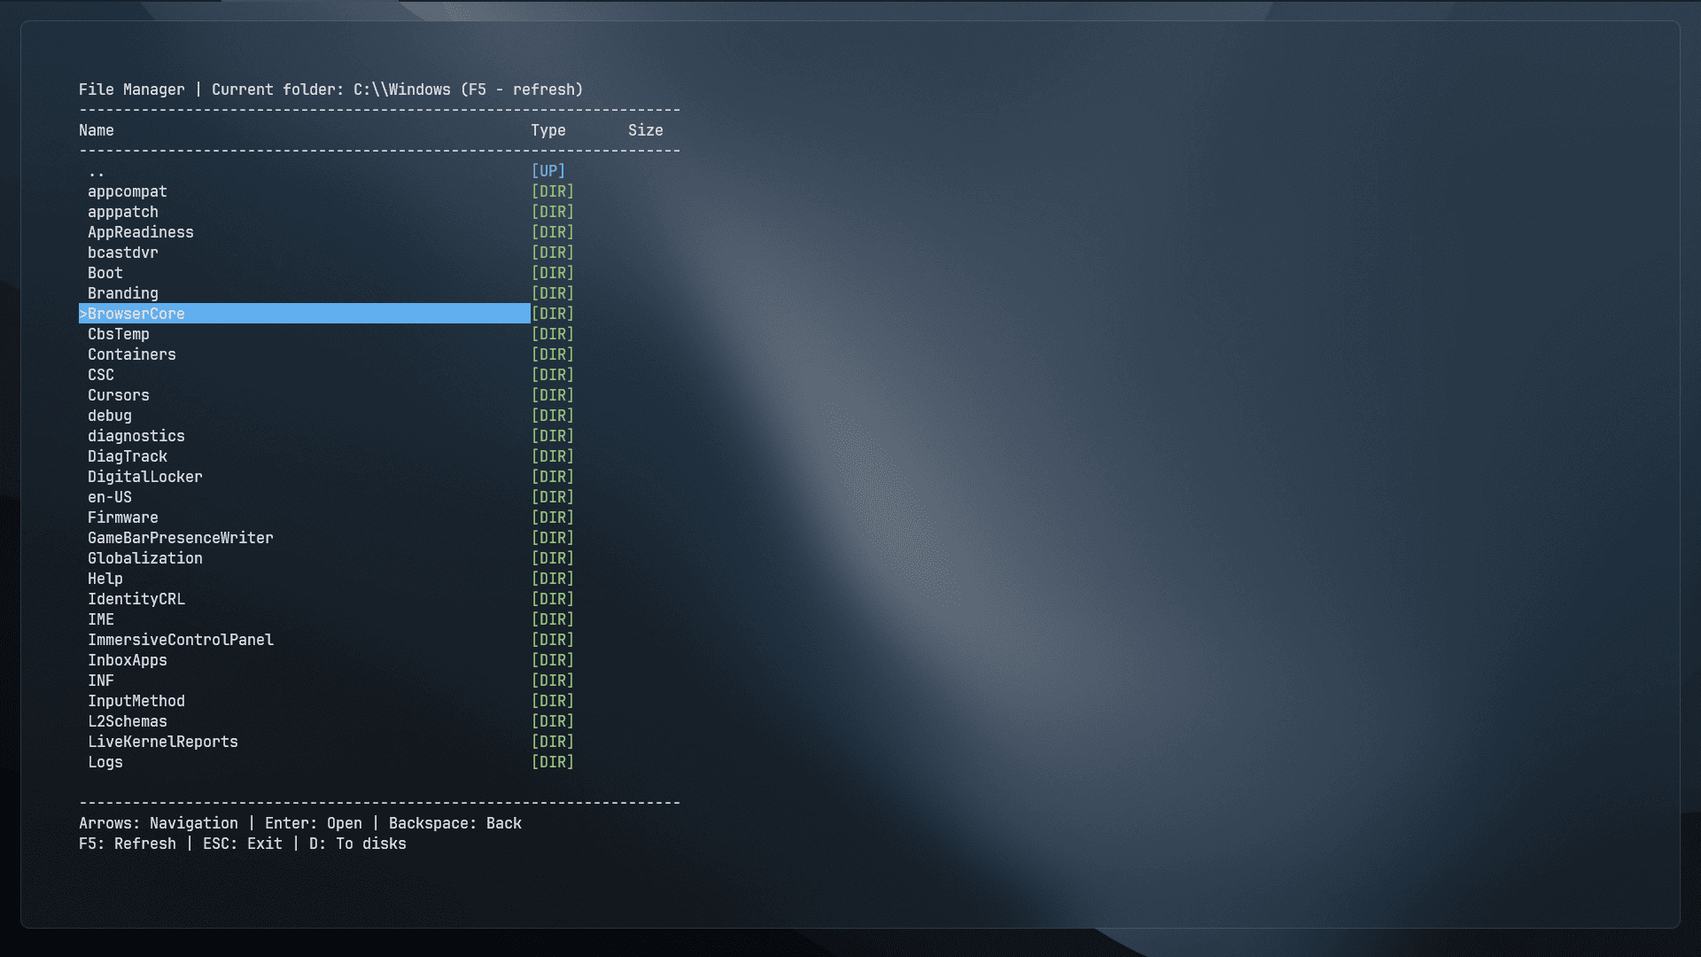This screenshot has width=1701, height=957.
Task: Select the IdentityCRL folder
Action: point(136,599)
